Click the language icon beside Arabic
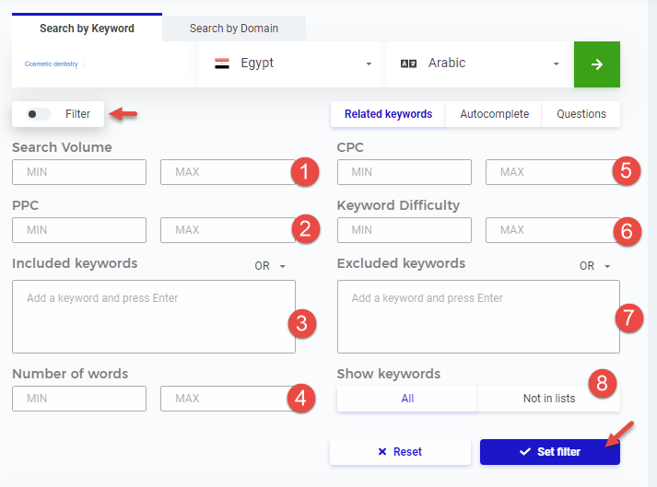The height and width of the screenshot is (487, 657). tap(408, 64)
